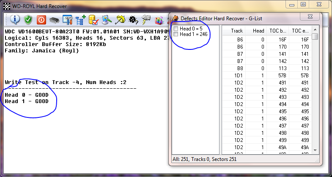Screen dimensions: 332x177
Task: Click log line Head 1 - GOOD
Action: pyautogui.click(x=27, y=101)
